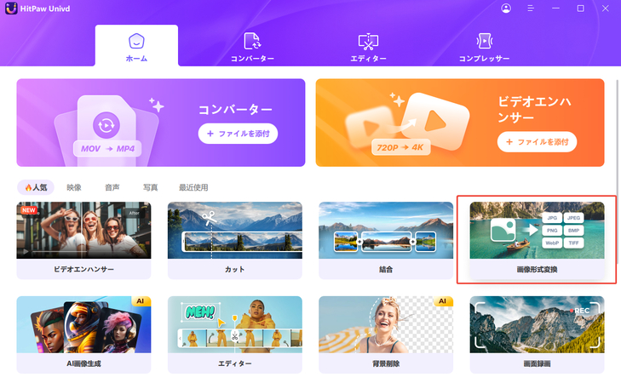Maximize the HitPaw Univd window
621x383 pixels.
point(581,9)
